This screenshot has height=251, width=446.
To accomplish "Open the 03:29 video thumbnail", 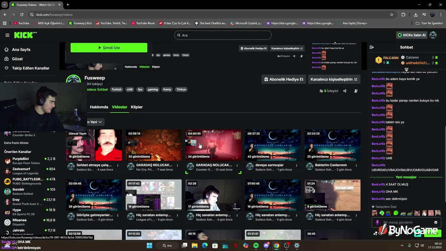I will (x=213, y=195).
